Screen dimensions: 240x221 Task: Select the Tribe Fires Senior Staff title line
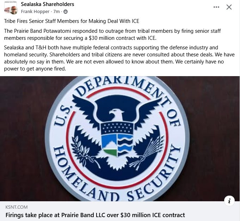pyautogui.click(x=72, y=21)
